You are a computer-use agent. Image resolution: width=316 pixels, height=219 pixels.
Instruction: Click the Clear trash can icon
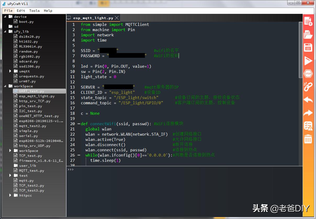(308, 139)
